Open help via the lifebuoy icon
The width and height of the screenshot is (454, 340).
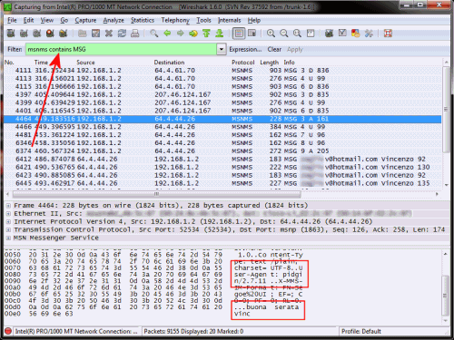388,34
